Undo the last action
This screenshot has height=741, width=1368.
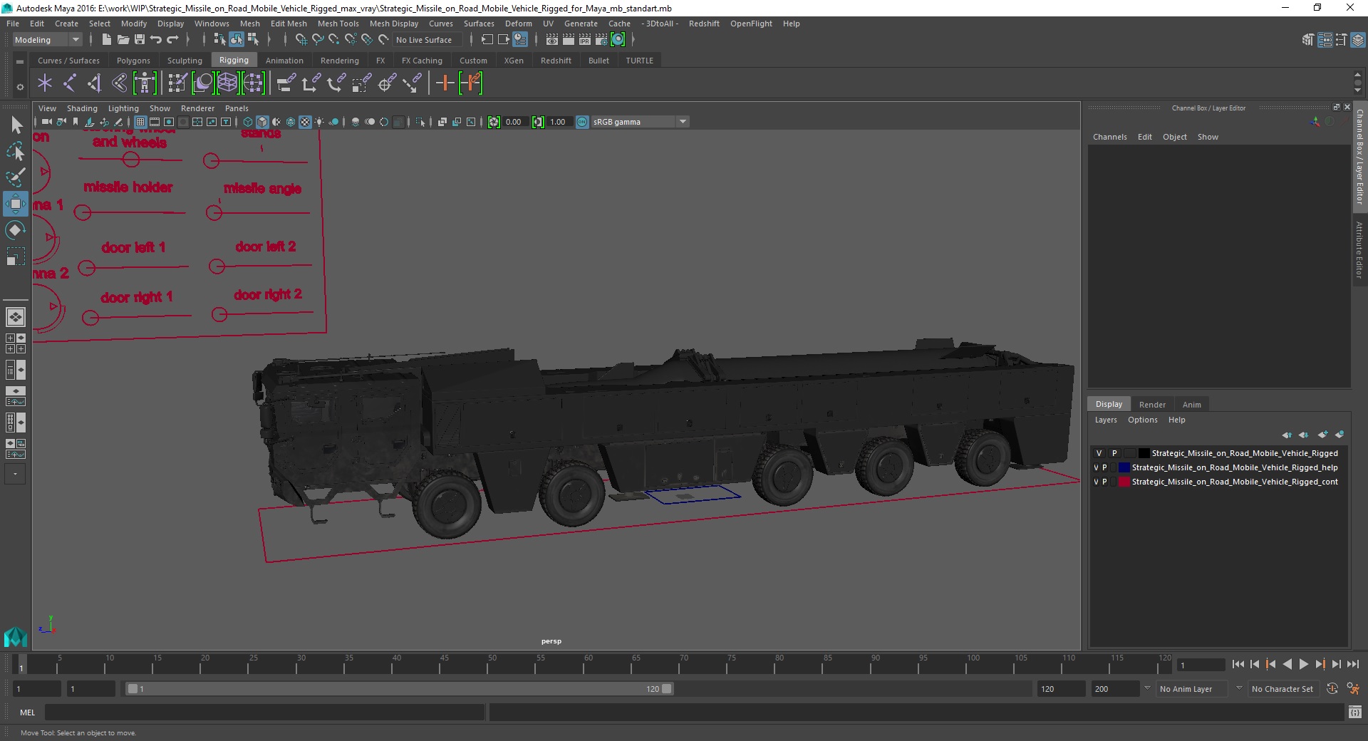(156, 40)
